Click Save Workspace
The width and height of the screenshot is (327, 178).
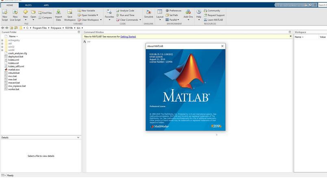coord(70,15)
